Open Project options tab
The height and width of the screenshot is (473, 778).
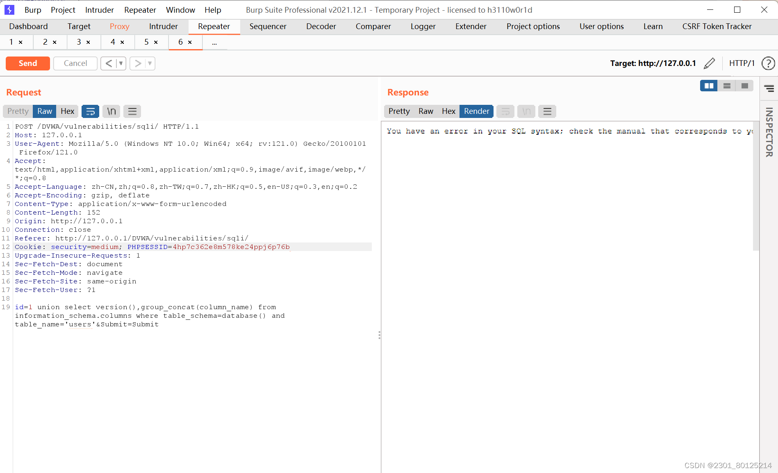tap(533, 27)
